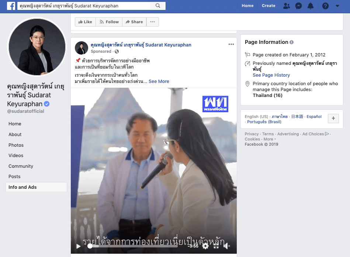Expand post text with See More
The image size is (350, 257).
click(x=159, y=81)
